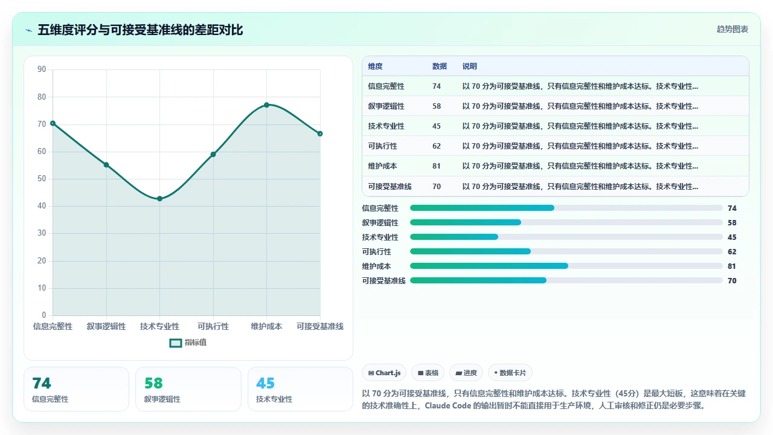
Task: Select the 技术专业性 table row cell
Action: click(x=386, y=126)
